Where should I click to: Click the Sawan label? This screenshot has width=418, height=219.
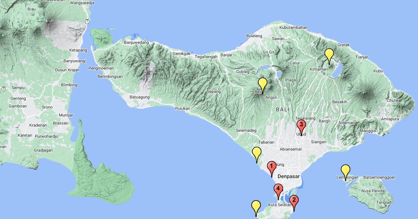[278, 39]
